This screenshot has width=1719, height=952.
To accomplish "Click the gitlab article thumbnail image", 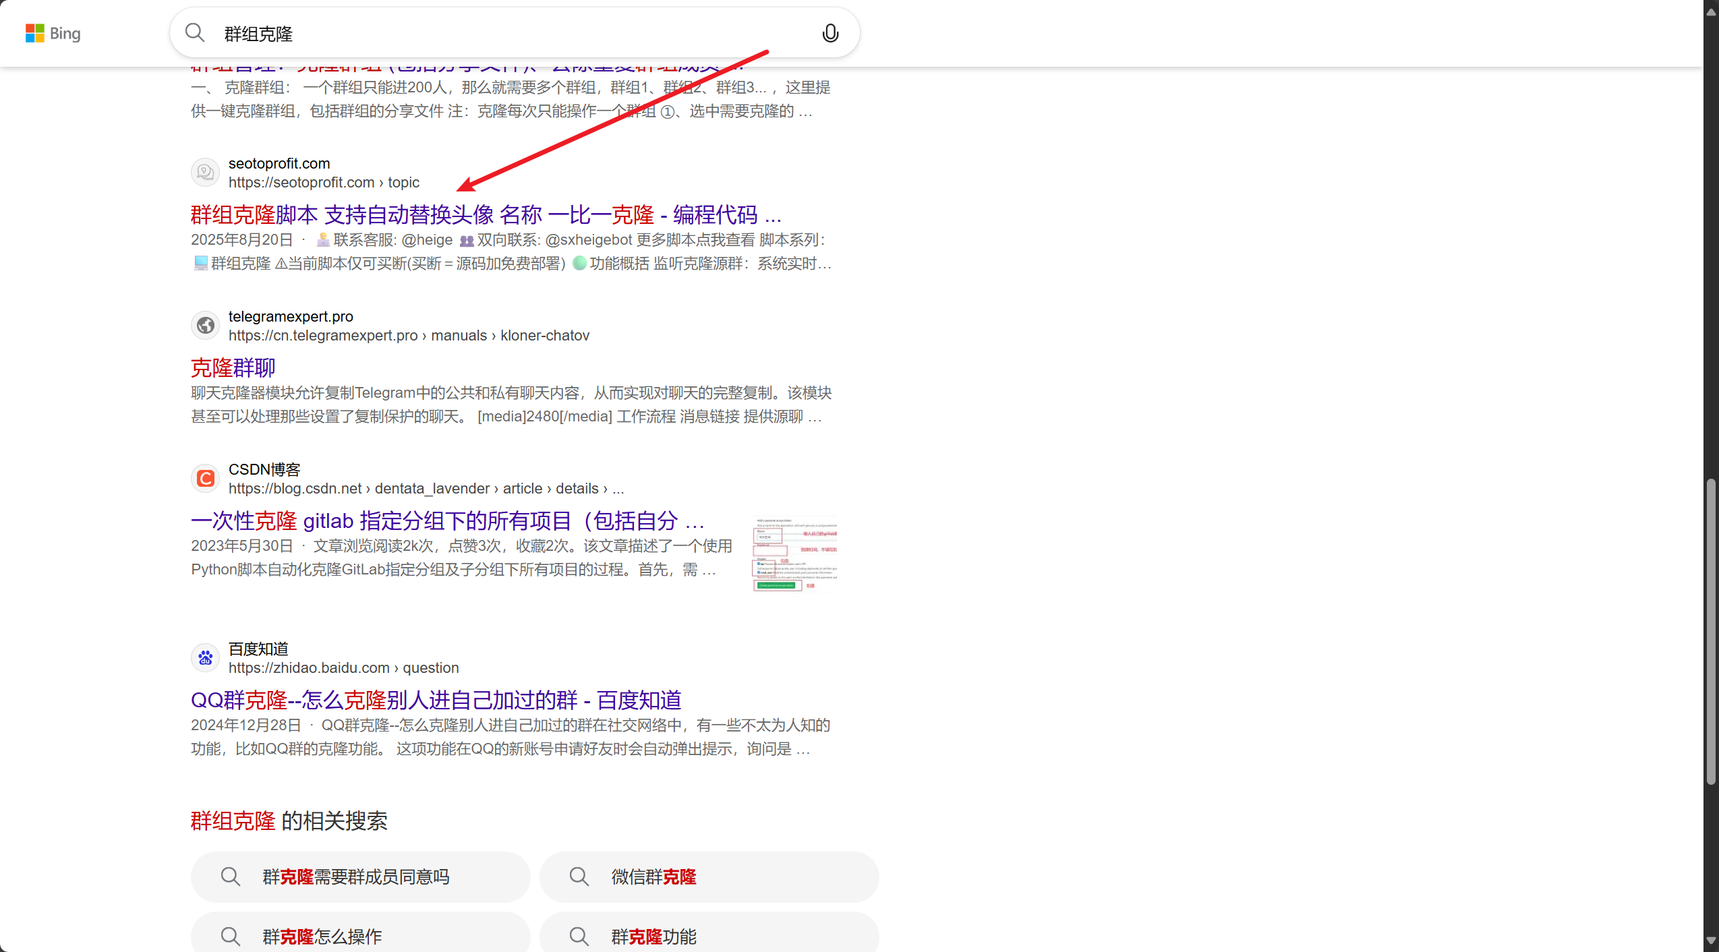I will pos(794,553).
